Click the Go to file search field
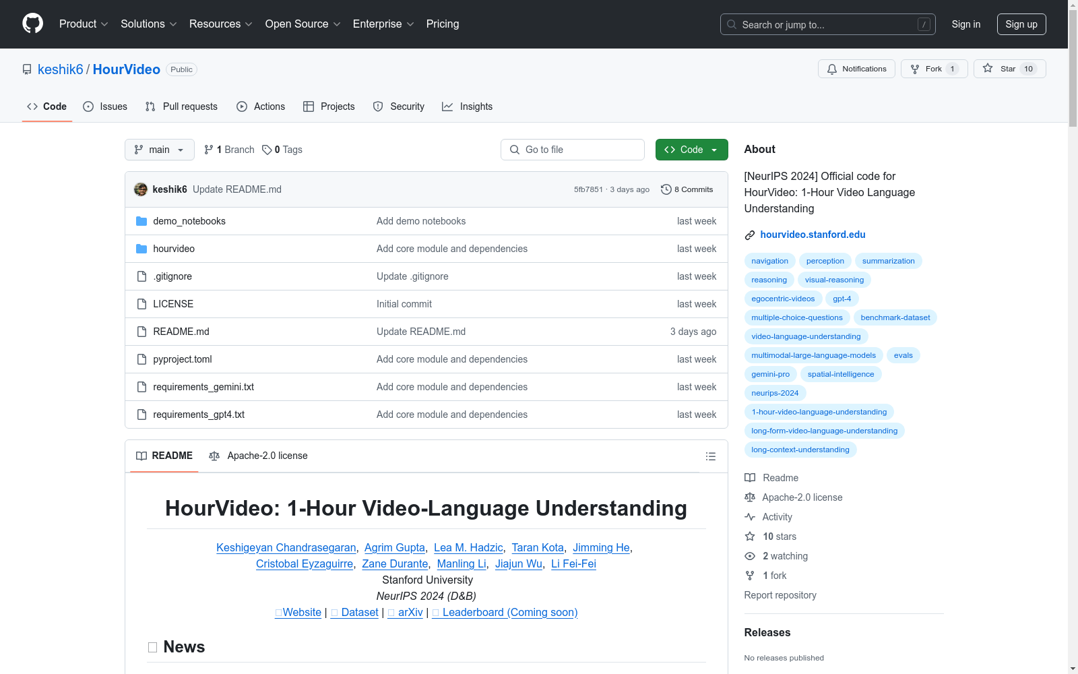Image resolution: width=1078 pixels, height=674 pixels. pos(573,150)
